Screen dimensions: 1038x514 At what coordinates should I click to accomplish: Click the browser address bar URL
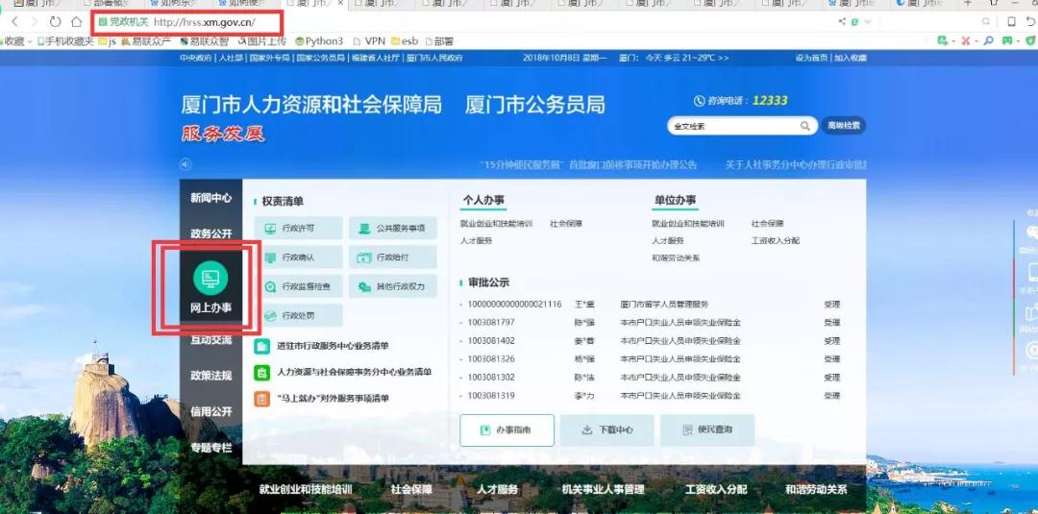(x=204, y=21)
